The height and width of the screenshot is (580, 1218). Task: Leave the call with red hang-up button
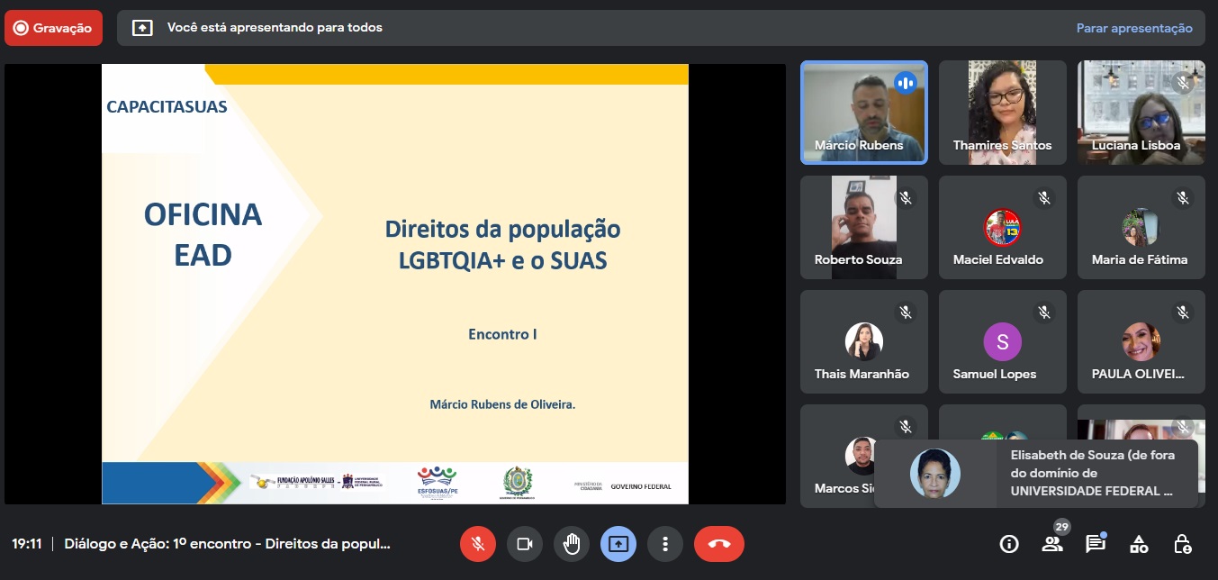click(x=719, y=544)
